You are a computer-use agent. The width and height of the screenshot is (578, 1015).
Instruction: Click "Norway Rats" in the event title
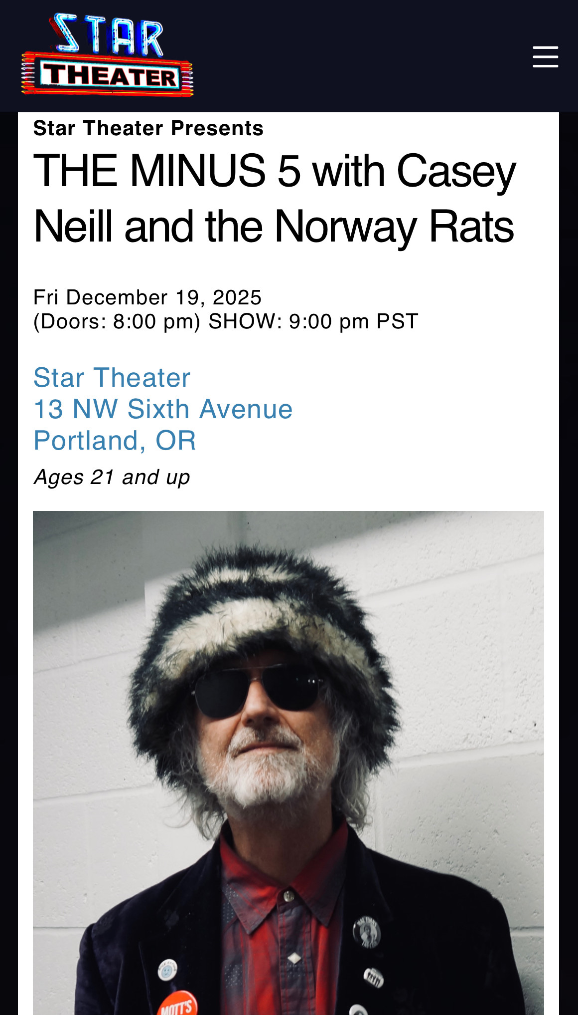coord(394,227)
